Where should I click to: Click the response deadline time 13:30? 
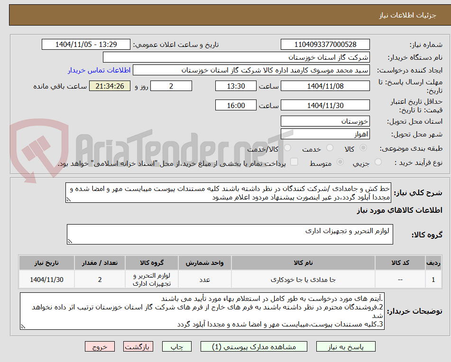click(x=236, y=86)
